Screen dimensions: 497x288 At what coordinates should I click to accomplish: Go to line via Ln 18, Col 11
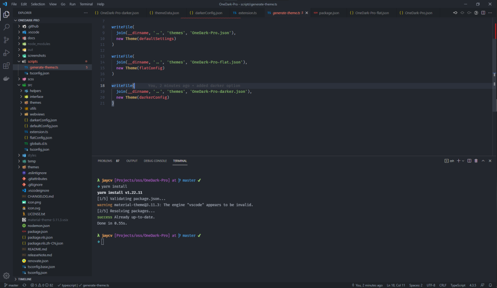click(396, 285)
